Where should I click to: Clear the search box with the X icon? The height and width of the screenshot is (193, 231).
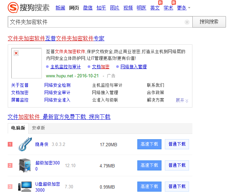coord(187,22)
